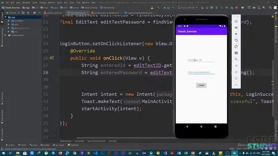
Task: Click emulator sidebar overview square icon
Action: [x=236, y=78]
